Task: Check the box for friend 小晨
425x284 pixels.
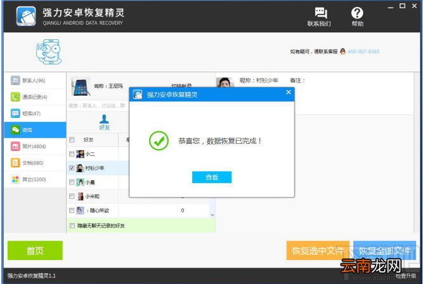Action: [x=72, y=182]
